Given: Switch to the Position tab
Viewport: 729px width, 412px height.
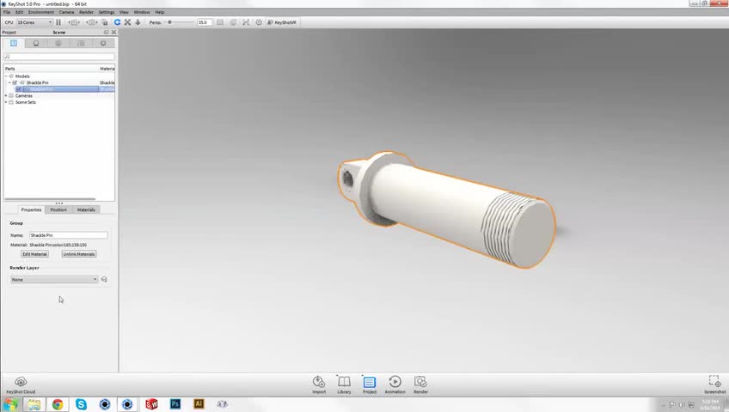Looking at the screenshot, I should tap(58, 209).
